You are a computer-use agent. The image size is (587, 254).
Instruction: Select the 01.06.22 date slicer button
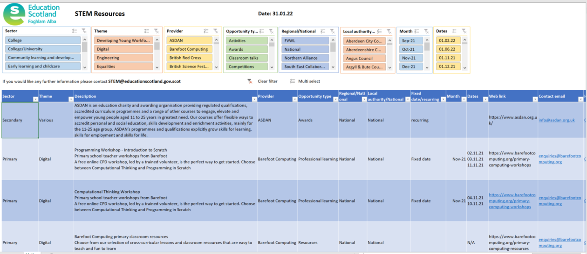pyautogui.click(x=448, y=49)
